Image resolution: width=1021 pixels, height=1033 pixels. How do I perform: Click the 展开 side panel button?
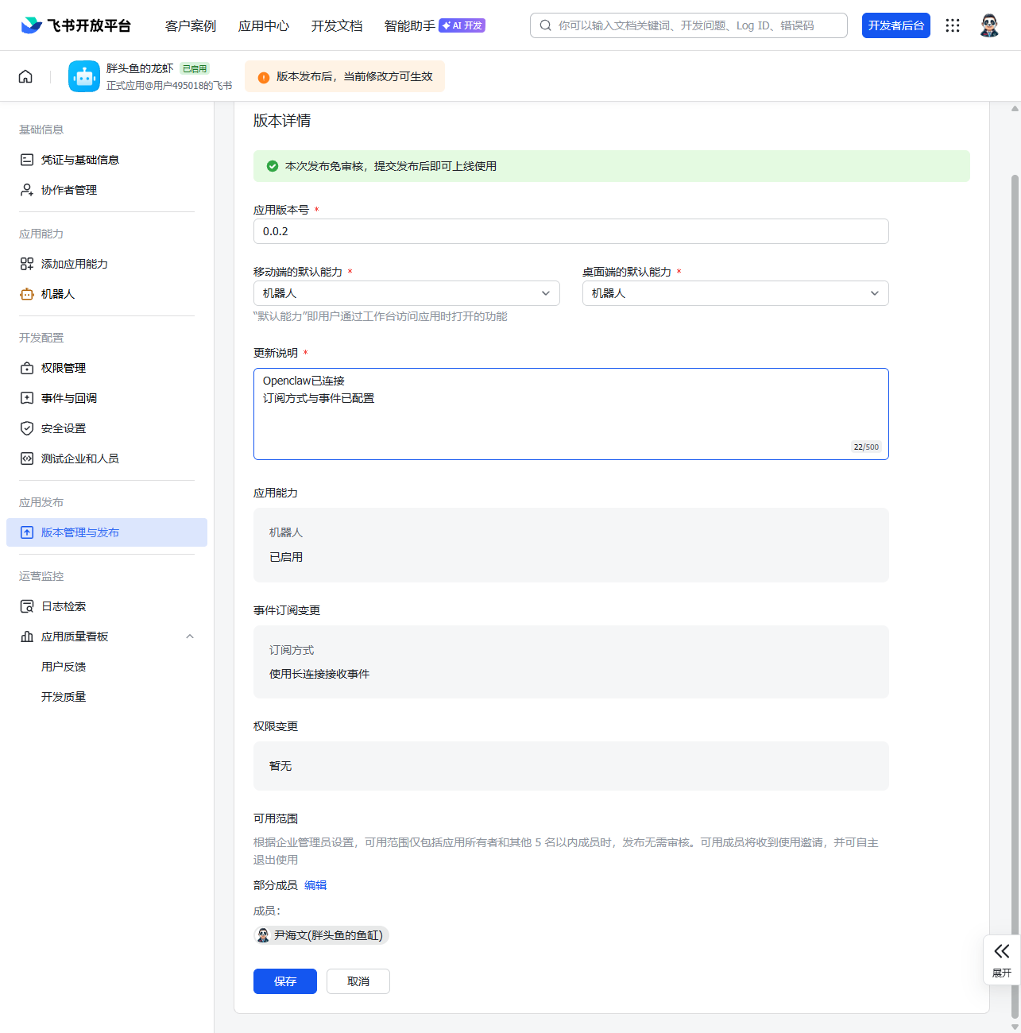pyautogui.click(x=1002, y=960)
